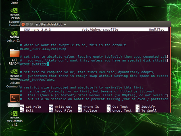Click the '^X Exit' nano shortcut
Image resolution: width=181 pixels, height=136 pixels.
27,111
